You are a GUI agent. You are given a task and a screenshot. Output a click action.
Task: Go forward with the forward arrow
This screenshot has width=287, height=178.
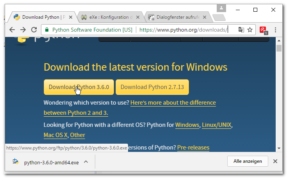(x=23, y=30)
